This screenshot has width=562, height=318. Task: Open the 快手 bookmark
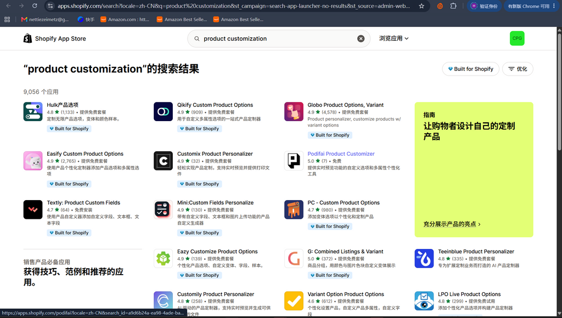pyautogui.click(x=86, y=19)
